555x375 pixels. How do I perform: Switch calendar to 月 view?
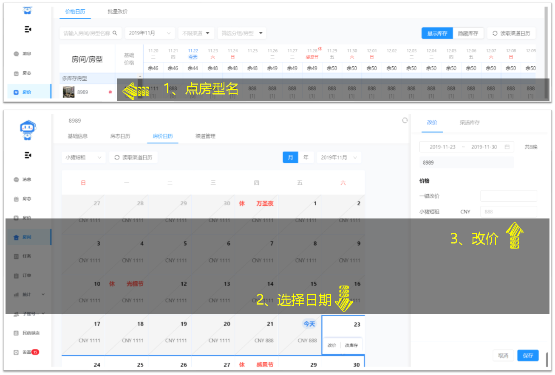pos(291,157)
